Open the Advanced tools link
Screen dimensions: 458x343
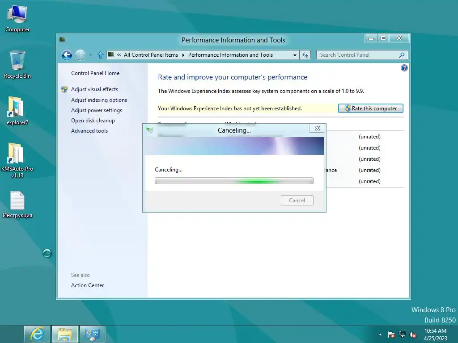coord(89,131)
